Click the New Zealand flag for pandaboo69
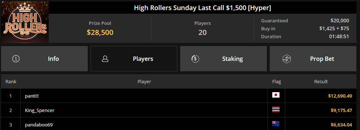This screenshot has height=130, width=360. (276, 124)
